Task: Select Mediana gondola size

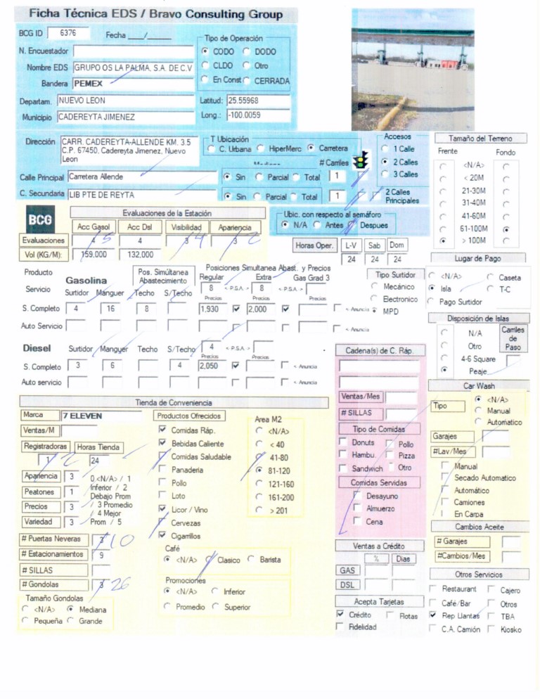Action: pos(70,608)
